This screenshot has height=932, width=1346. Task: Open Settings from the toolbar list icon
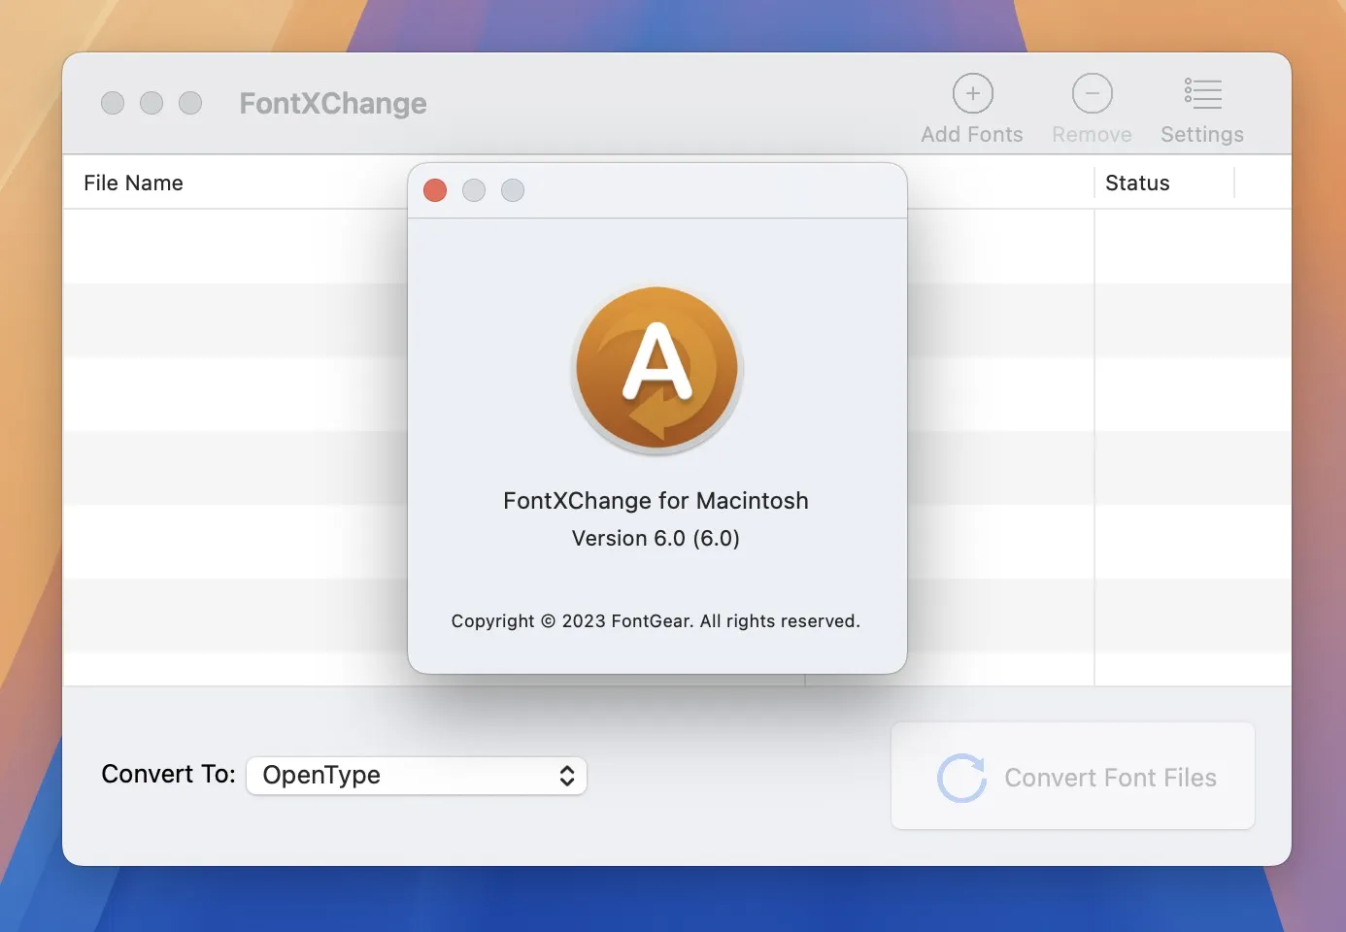coord(1202,93)
